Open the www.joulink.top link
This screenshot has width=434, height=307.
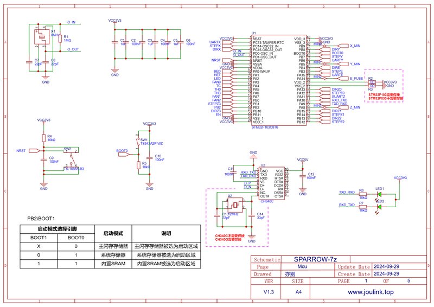click(x=371, y=292)
